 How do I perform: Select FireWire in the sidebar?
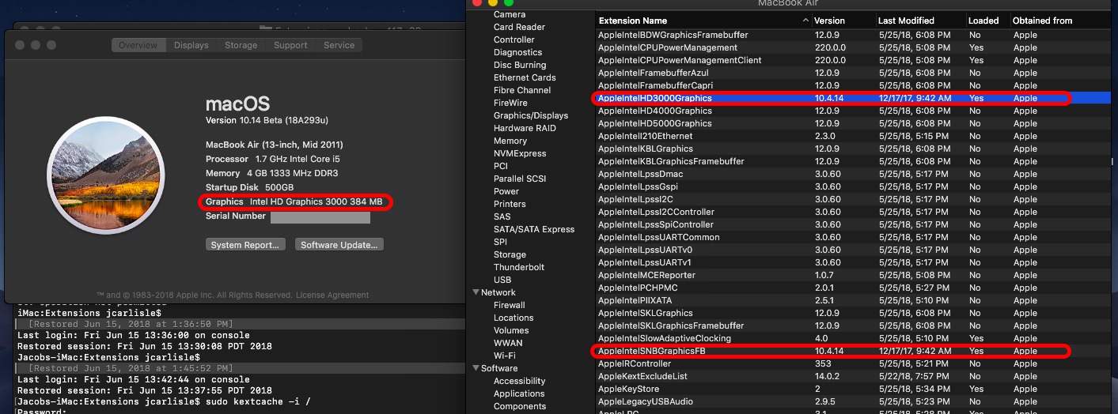coord(510,103)
